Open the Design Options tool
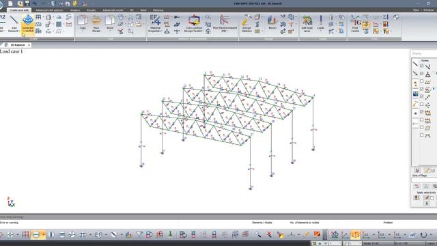Screen dimensions: 437x246 246,24
